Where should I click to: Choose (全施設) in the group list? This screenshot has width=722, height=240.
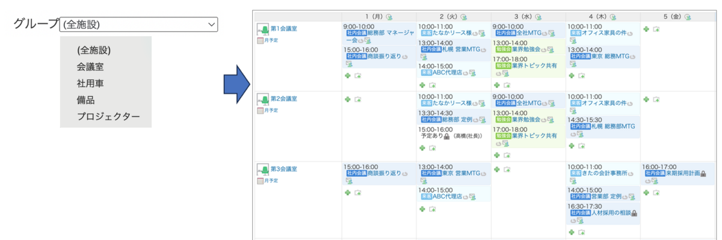tap(94, 50)
